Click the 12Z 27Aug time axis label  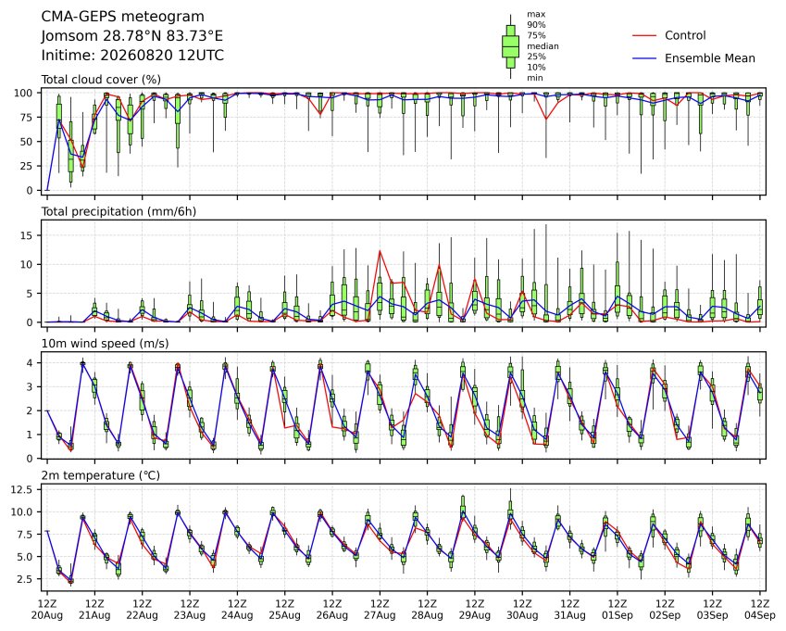coord(380,609)
